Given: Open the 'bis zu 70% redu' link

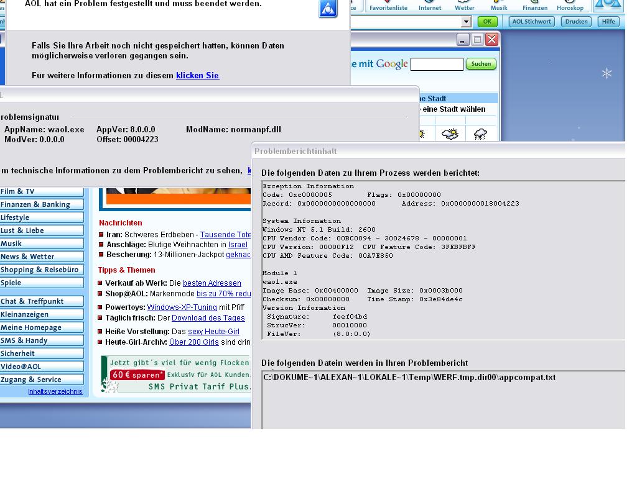Looking at the screenshot, I should (x=223, y=294).
